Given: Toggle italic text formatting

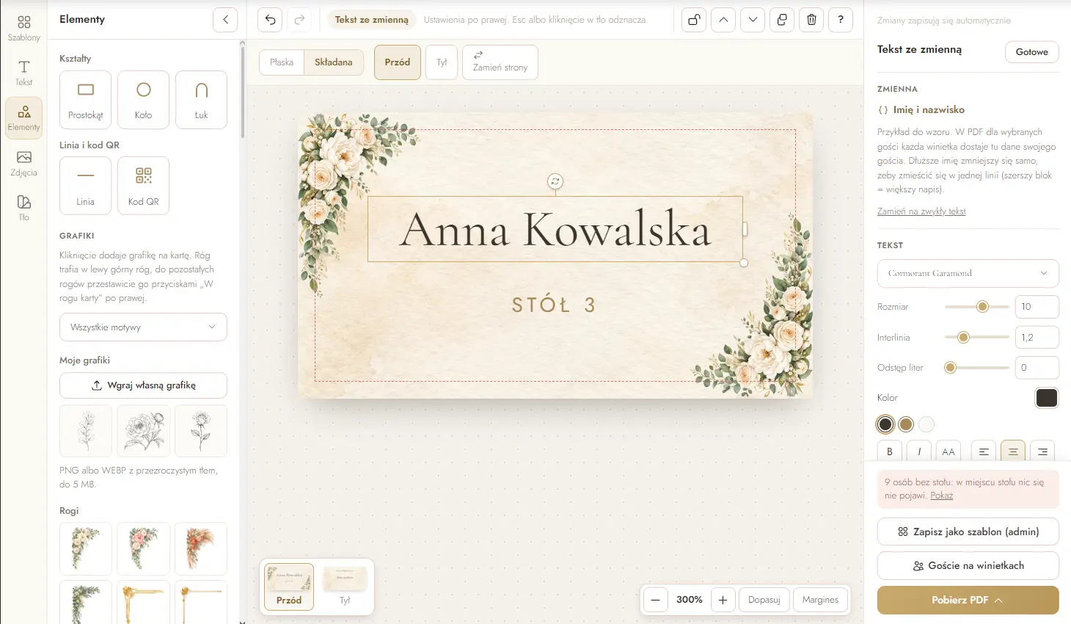Looking at the screenshot, I should pyautogui.click(x=919, y=451).
